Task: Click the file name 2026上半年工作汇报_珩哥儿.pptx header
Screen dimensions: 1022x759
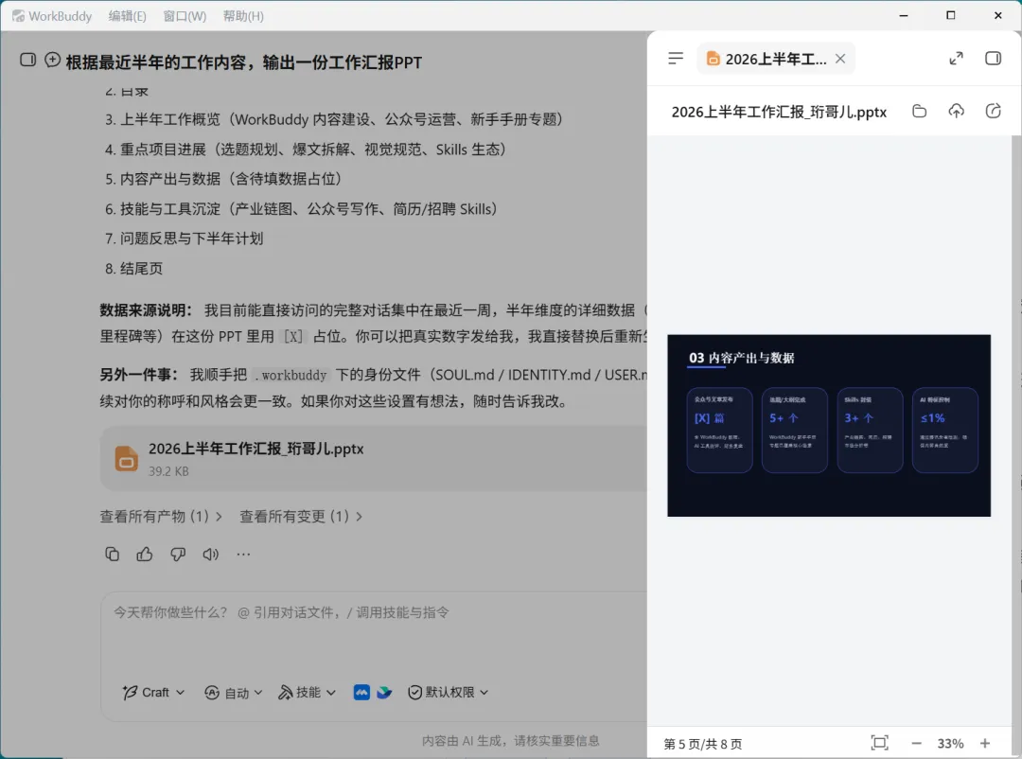Action: point(779,113)
